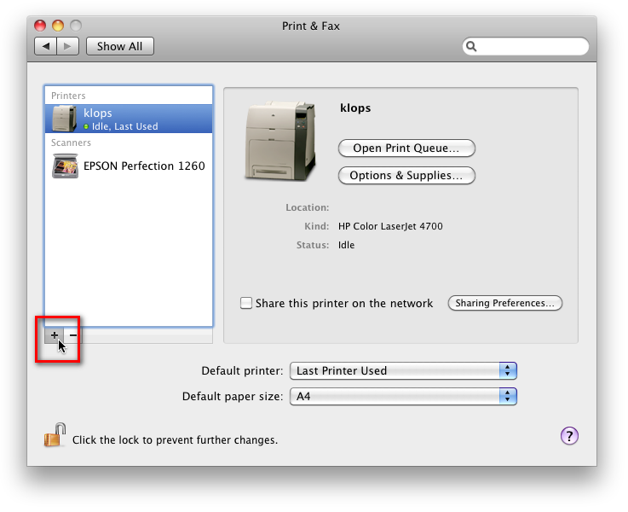Click the Printers section header
The height and width of the screenshot is (512, 628).
pos(68,96)
